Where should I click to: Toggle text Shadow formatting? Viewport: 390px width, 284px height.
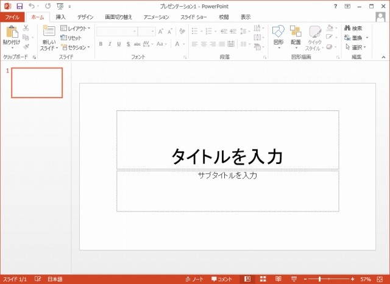click(128, 44)
